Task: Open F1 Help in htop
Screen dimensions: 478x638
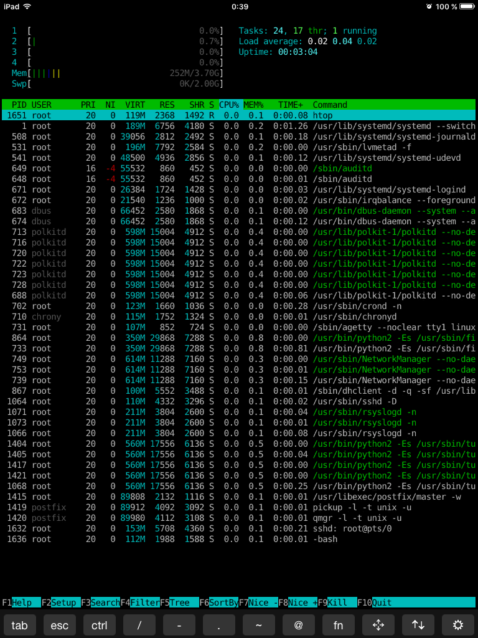Action: click(21, 602)
